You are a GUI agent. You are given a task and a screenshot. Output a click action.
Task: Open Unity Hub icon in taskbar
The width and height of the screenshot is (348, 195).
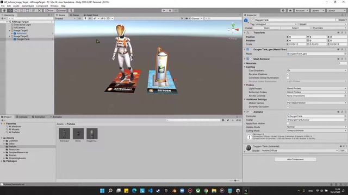[238, 191]
